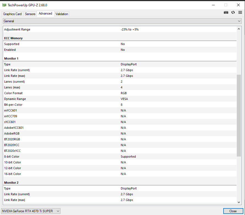
Task: Click the ECC Memory section header
Action: pyautogui.click(x=13, y=38)
